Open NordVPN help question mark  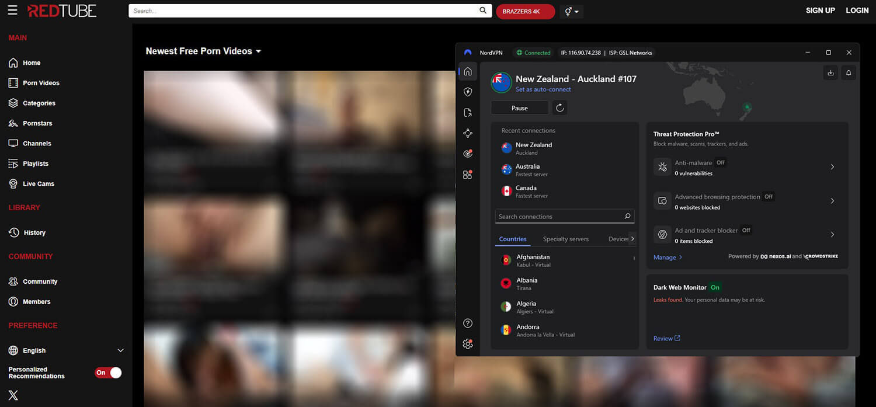click(467, 323)
